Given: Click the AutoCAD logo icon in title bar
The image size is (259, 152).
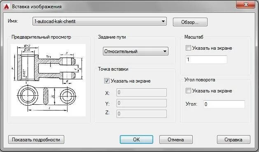Looking at the screenshot, I should pos(6,7).
